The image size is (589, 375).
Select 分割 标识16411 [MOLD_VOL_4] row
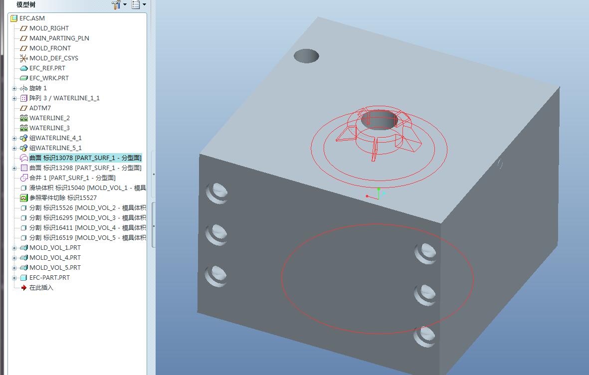click(x=87, y=228)
